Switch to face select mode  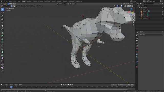(15, 6)
